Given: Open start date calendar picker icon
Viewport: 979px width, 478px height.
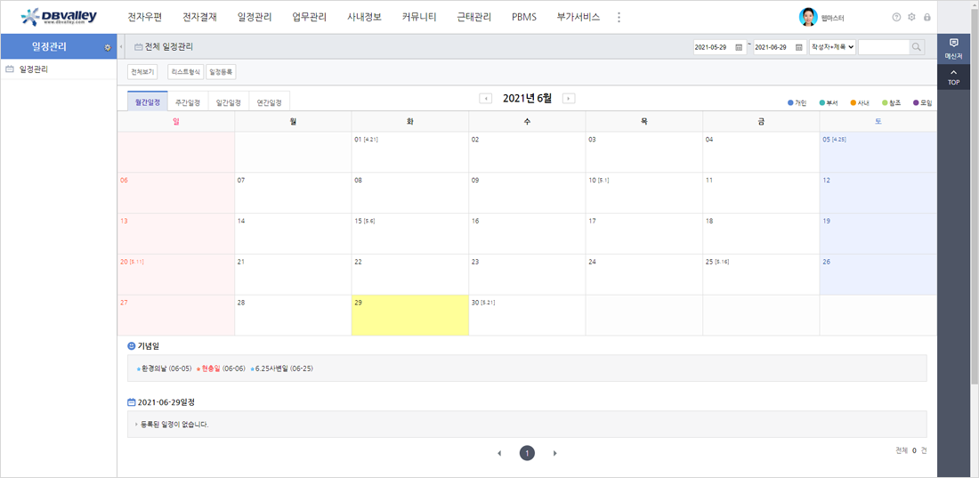Looking at the screenshot, I should point(739,47).
